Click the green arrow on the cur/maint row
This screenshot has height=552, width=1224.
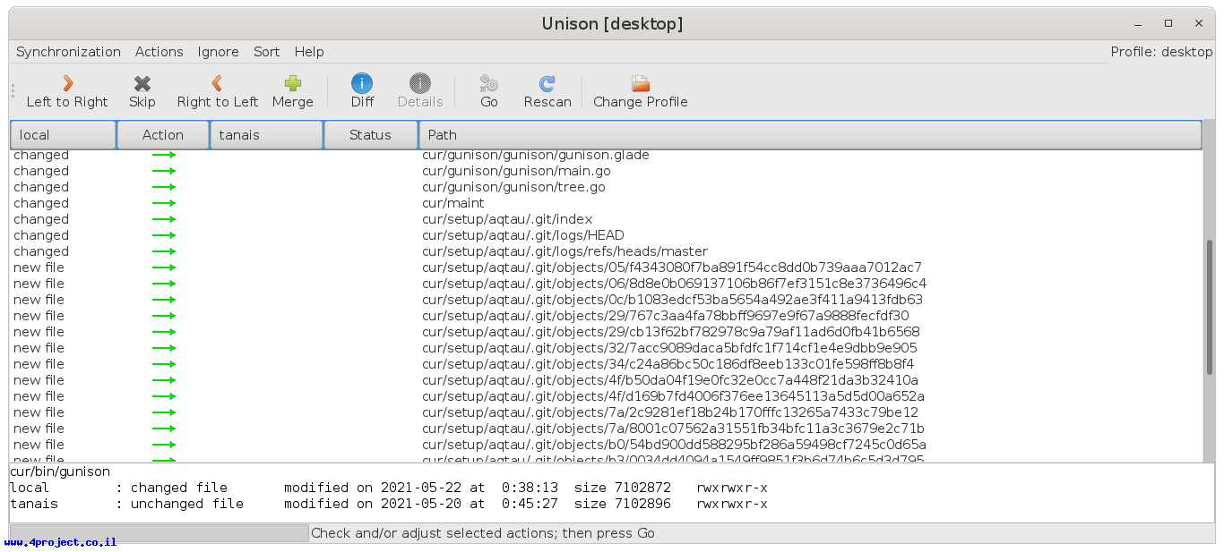163,203
